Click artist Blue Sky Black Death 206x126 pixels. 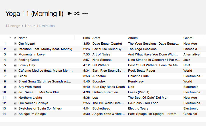pos(108,87)
